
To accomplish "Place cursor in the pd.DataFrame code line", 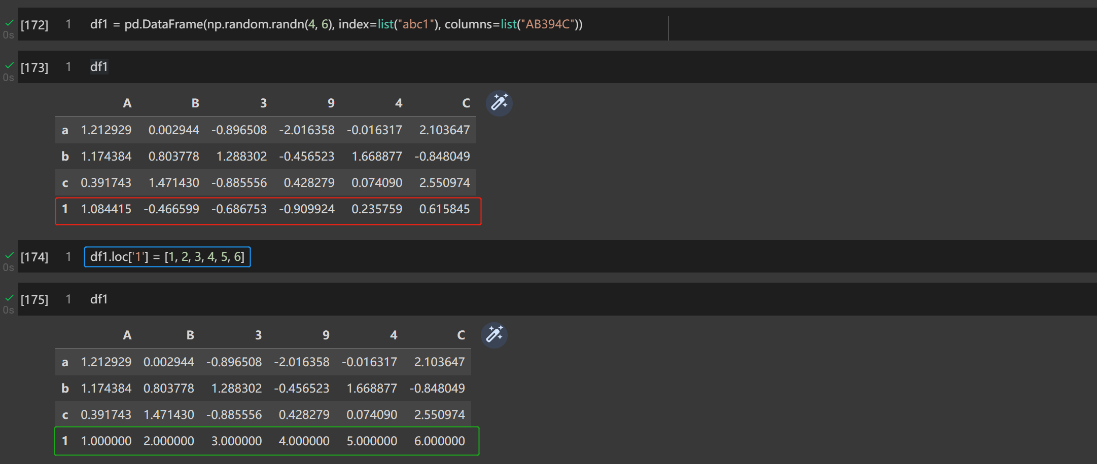I will (x=336, y=24).
